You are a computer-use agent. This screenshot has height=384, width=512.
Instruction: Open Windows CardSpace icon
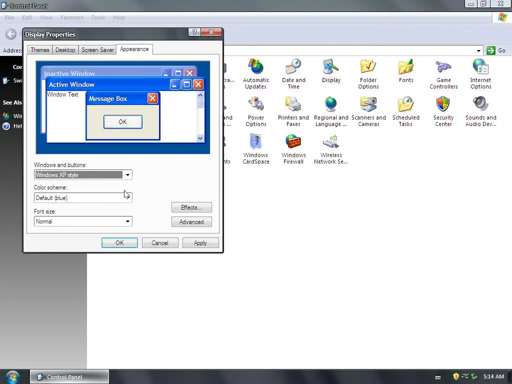[255, 149]
